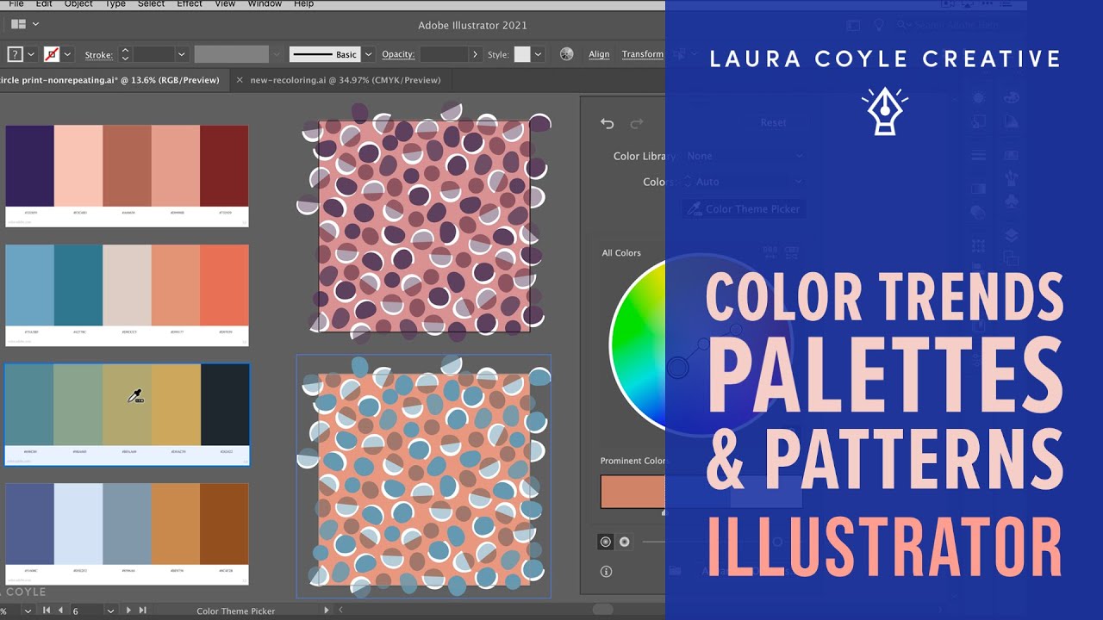Click the info icon in Recolor panel

click(606, 571)
